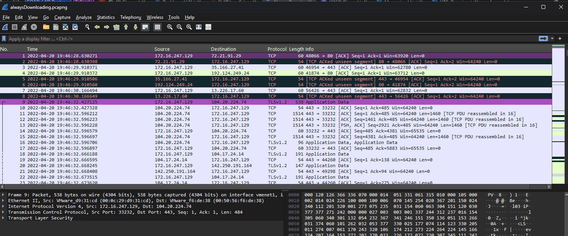Go forward in packet history

pos(107,27)
